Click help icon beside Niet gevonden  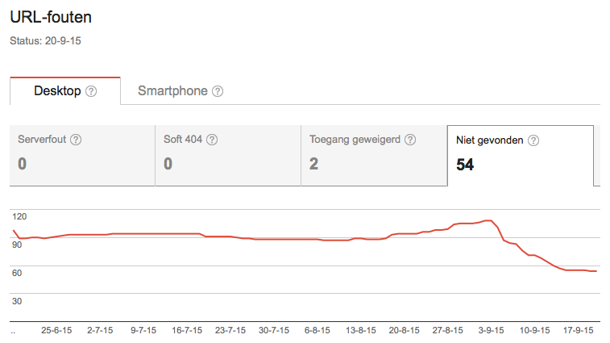(x=533, y=140)
